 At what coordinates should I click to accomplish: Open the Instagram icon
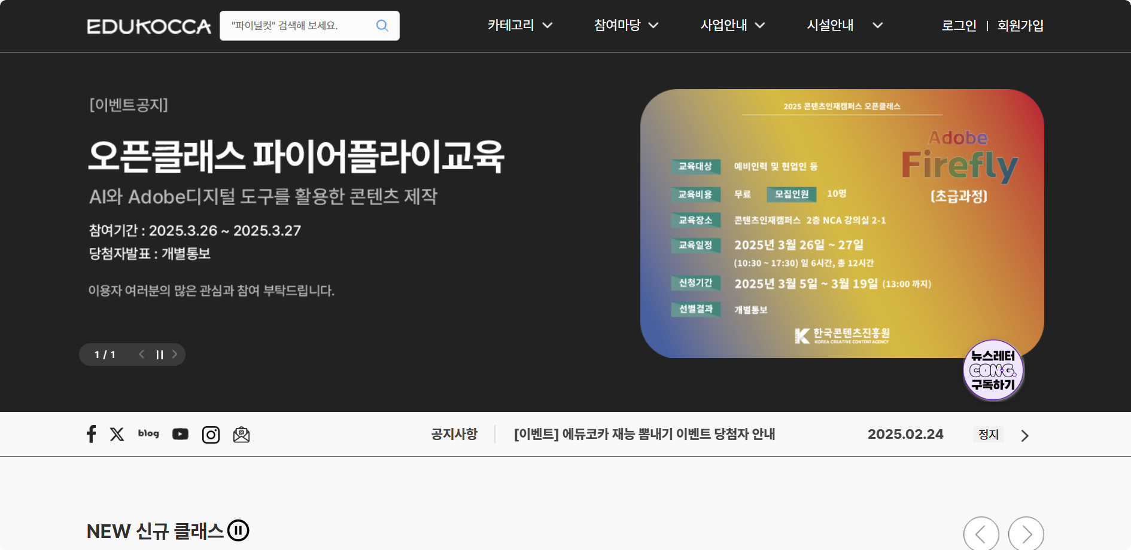[x=211, y=435]
